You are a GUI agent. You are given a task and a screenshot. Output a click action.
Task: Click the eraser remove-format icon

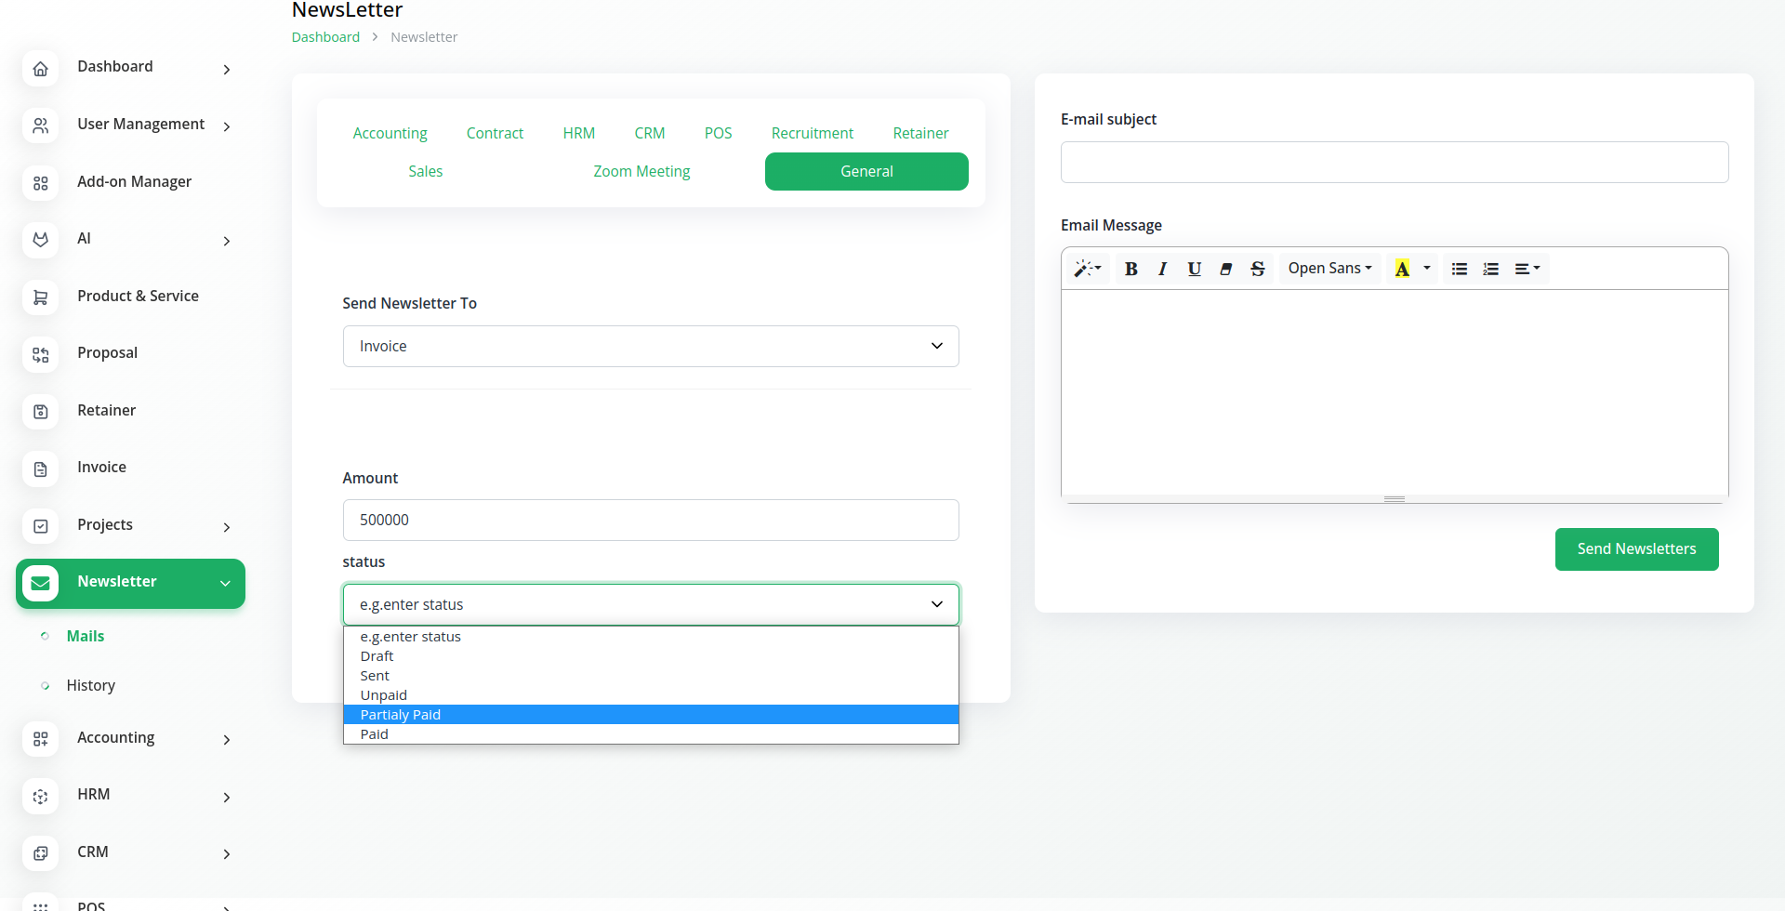point(1225,269)
